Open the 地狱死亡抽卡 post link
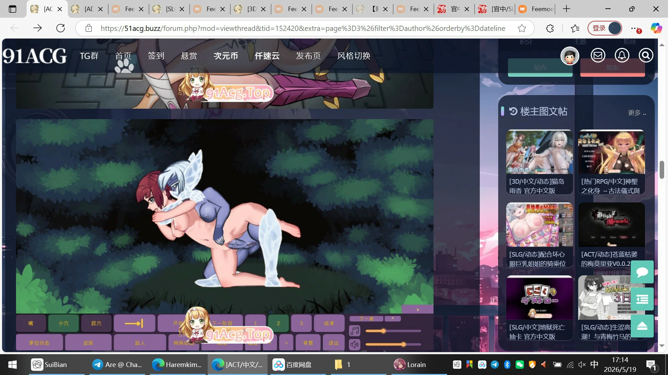 (x=537, y=332)
